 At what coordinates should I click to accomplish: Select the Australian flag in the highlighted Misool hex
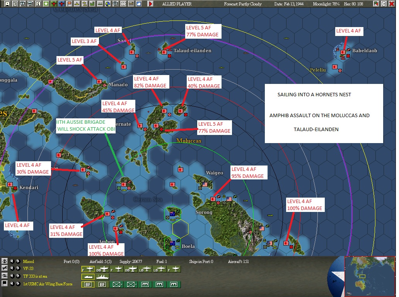point(172,214)
